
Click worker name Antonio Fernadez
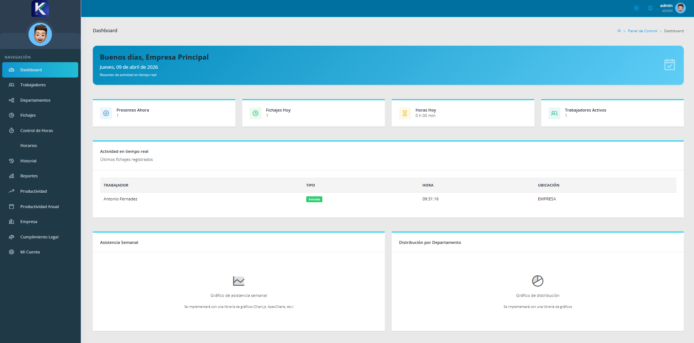point(121,199)
